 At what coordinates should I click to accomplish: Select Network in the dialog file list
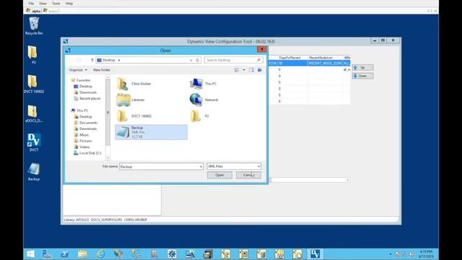point(204,100)
